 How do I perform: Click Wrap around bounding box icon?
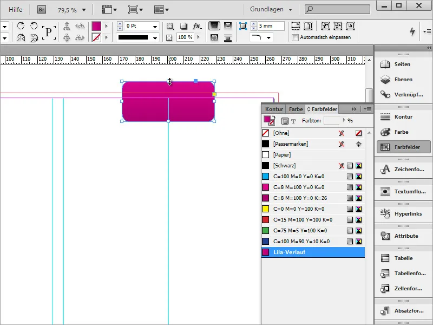click(228, 26)
